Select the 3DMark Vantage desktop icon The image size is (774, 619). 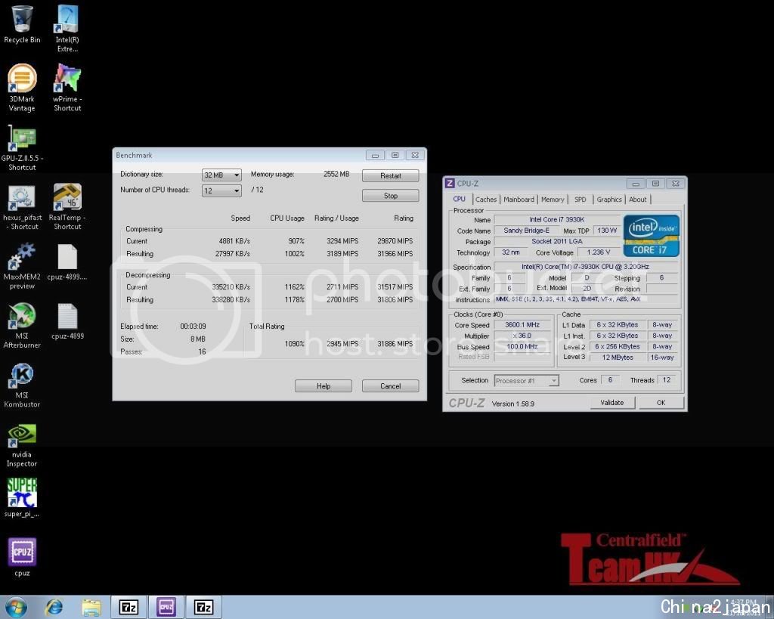click(x=22, y=88)
